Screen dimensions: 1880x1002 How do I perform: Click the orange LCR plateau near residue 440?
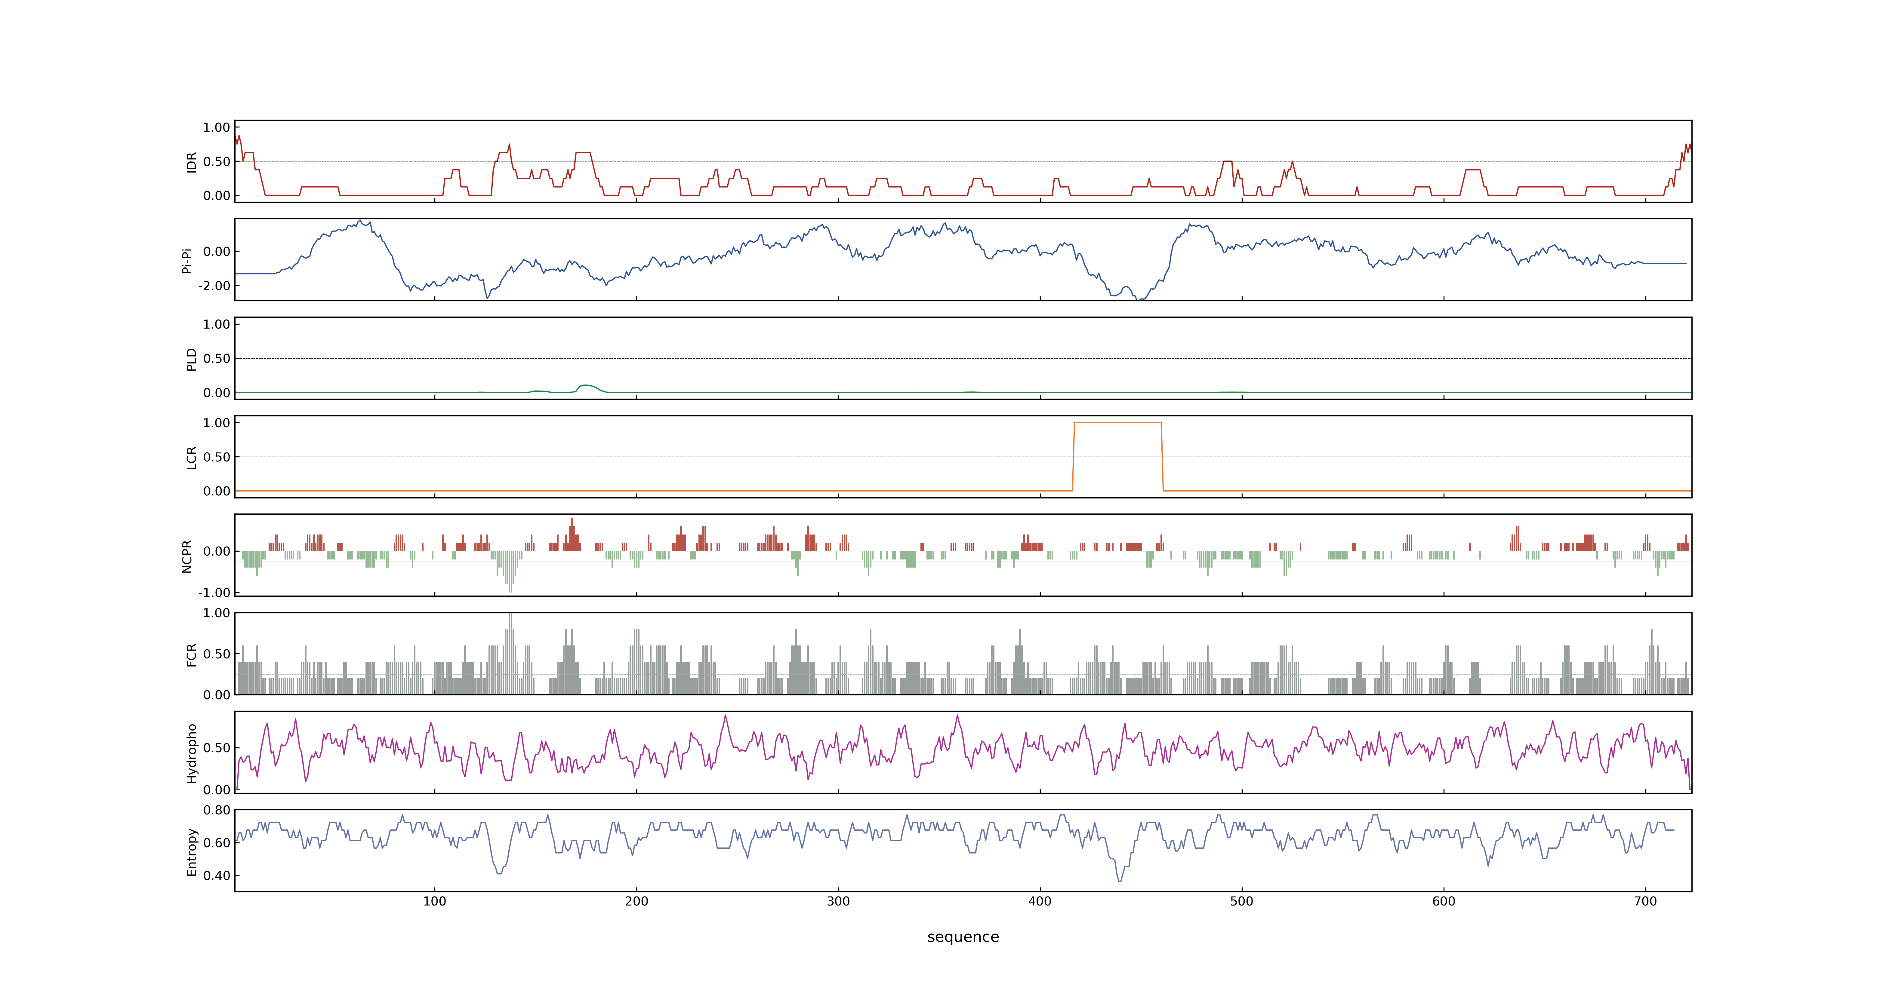pos(1117,422)
